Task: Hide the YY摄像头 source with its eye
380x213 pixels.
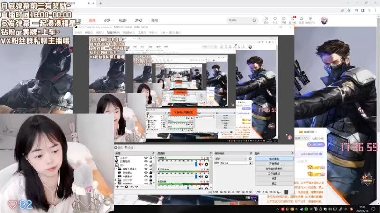Action: tap(146, 177)
